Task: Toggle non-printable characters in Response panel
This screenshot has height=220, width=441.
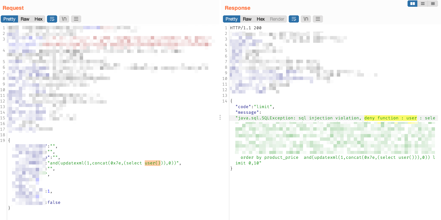Action: (306, 19)
